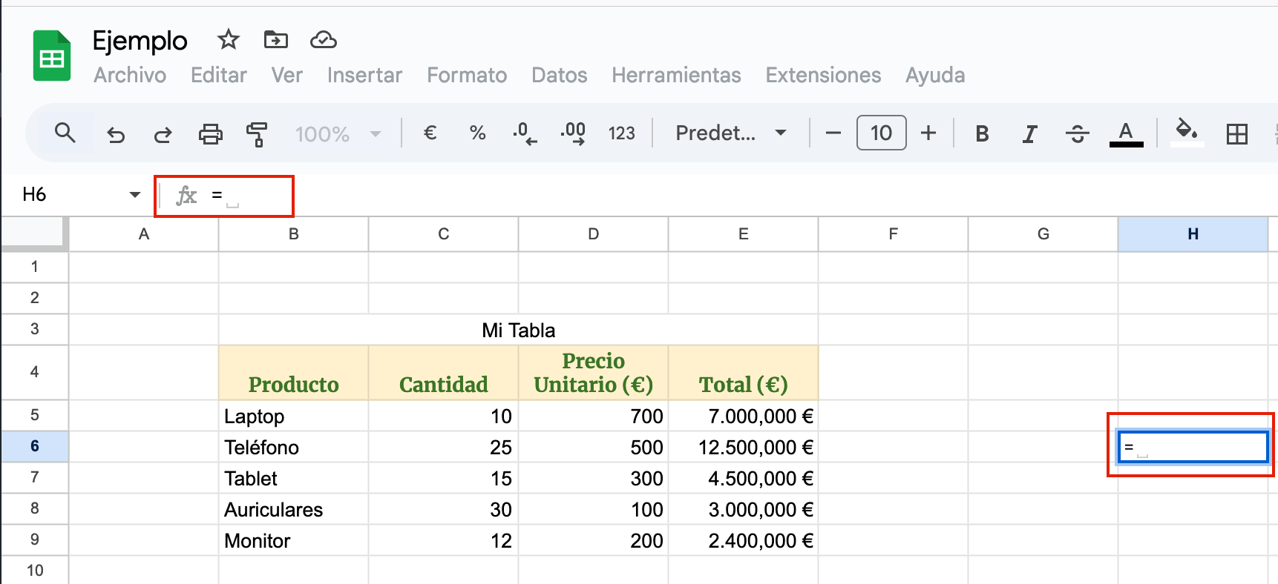Undo the last action

[x=116, y=134]
